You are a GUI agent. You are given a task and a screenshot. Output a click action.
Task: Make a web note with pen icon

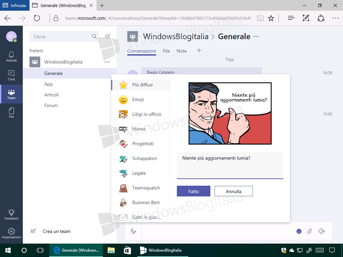[x=306, y=18]
